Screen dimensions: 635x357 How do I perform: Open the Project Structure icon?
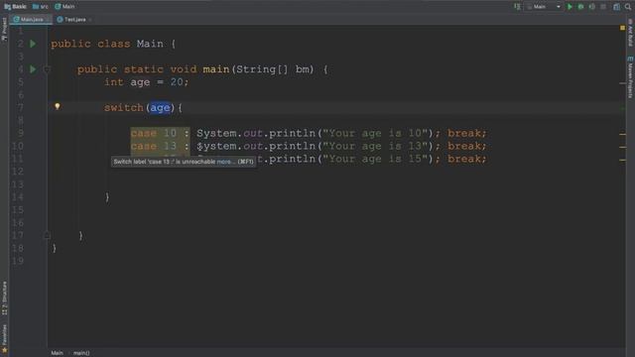[616, 7]
